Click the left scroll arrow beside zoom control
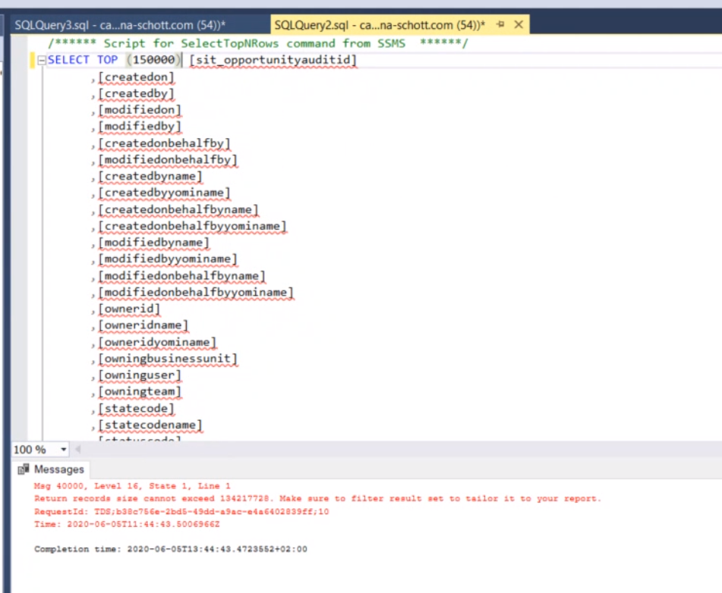The width and height of the screenshot is (722, 593). coord(79,450)
